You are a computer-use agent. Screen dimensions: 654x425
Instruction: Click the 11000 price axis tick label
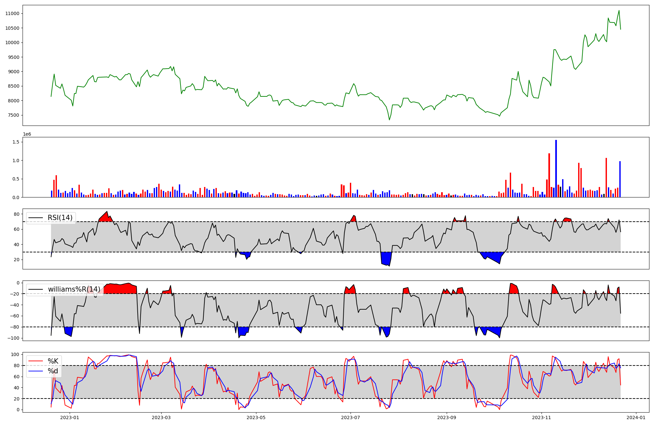12,14
